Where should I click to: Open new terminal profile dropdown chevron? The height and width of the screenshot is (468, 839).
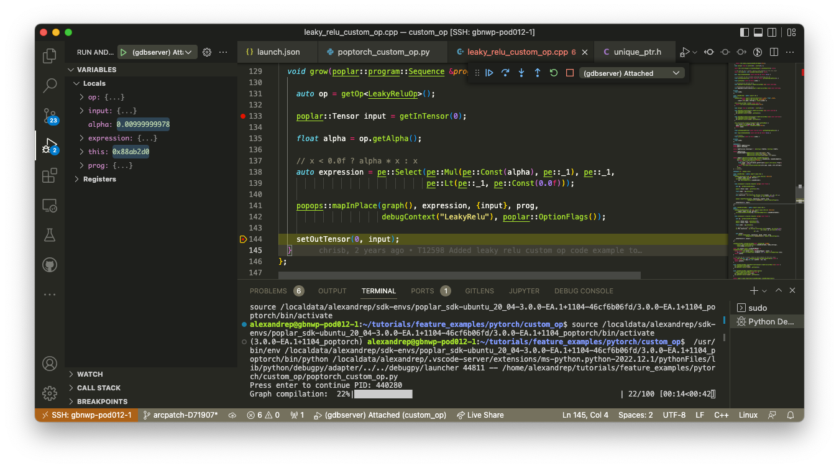pos(764,291)
